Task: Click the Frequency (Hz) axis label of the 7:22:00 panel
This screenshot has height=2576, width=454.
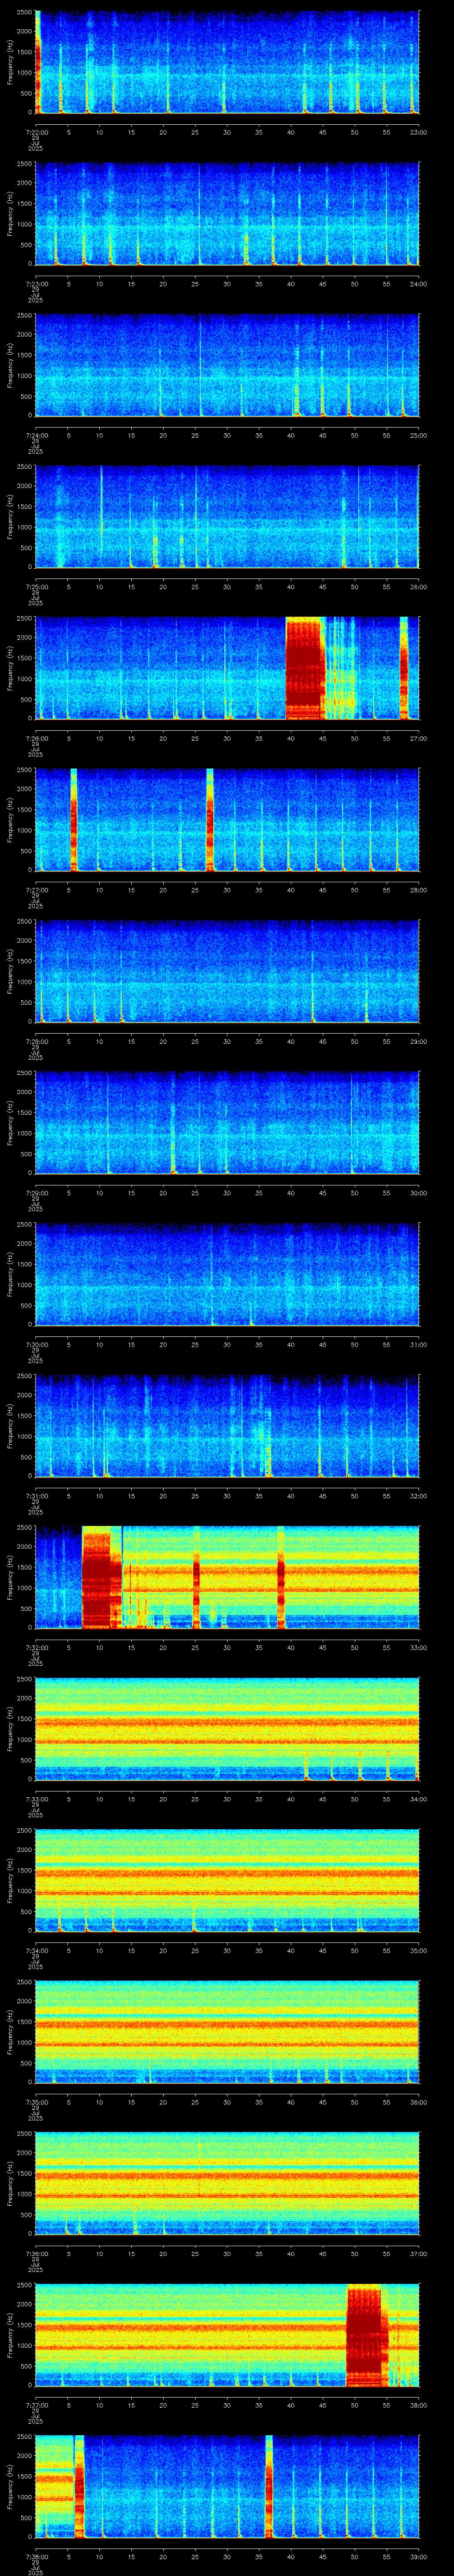Action: (10, 62)
